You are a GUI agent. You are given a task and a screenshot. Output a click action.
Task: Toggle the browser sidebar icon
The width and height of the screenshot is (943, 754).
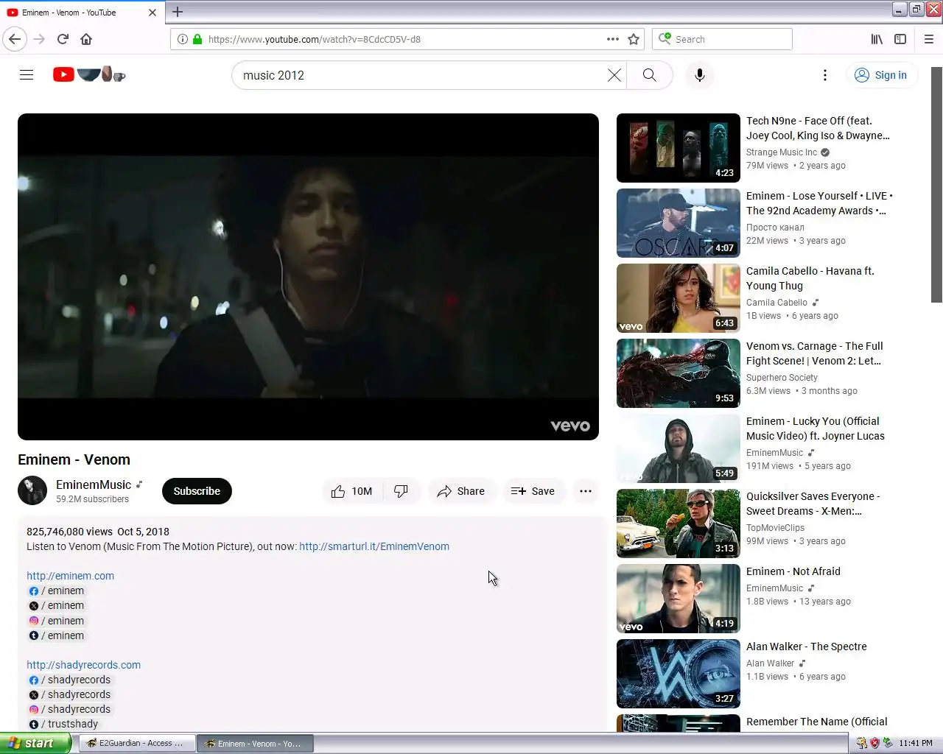900,39
